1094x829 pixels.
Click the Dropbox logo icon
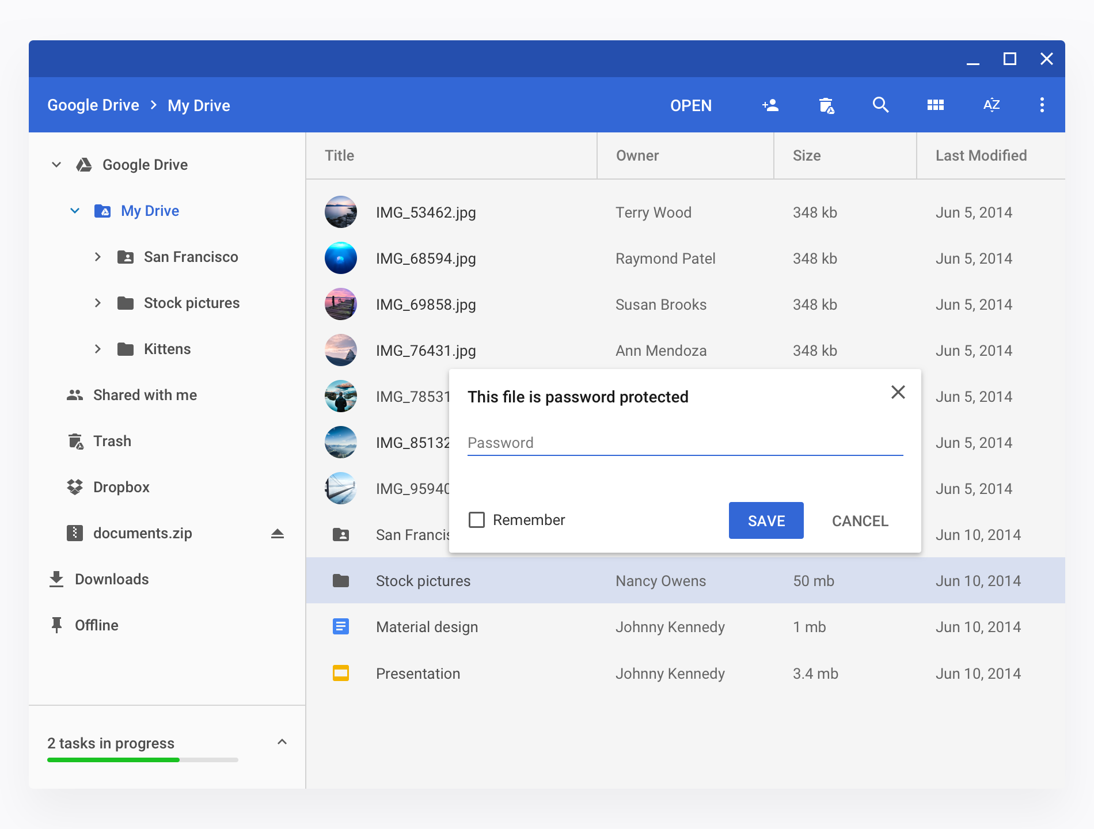pos(75,487)
